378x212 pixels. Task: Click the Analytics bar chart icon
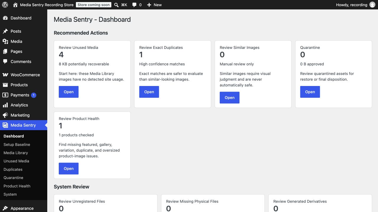tap(5, 105)
